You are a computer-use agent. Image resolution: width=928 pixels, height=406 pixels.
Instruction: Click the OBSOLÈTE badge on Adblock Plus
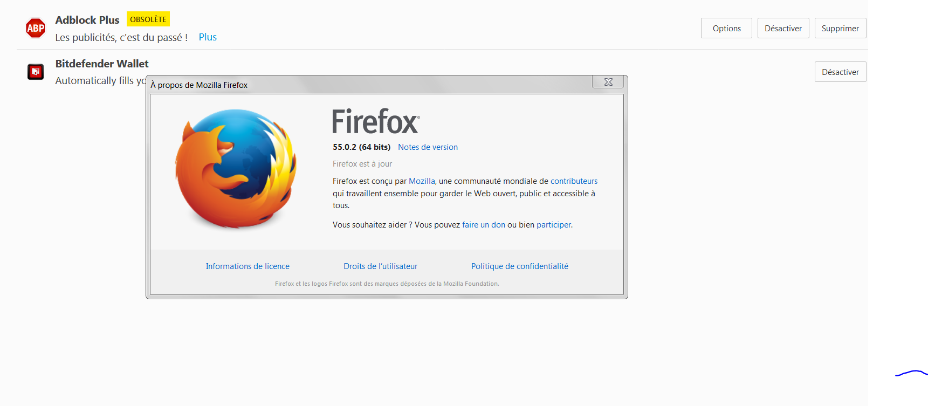(148, 19)
